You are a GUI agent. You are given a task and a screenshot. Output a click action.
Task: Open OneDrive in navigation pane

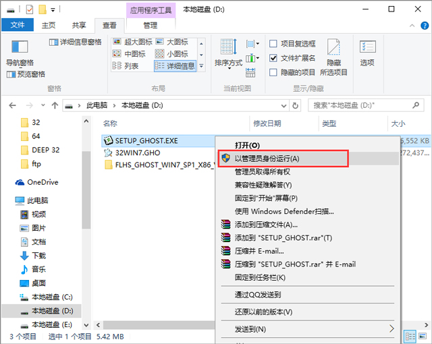[x=37, y=182]
